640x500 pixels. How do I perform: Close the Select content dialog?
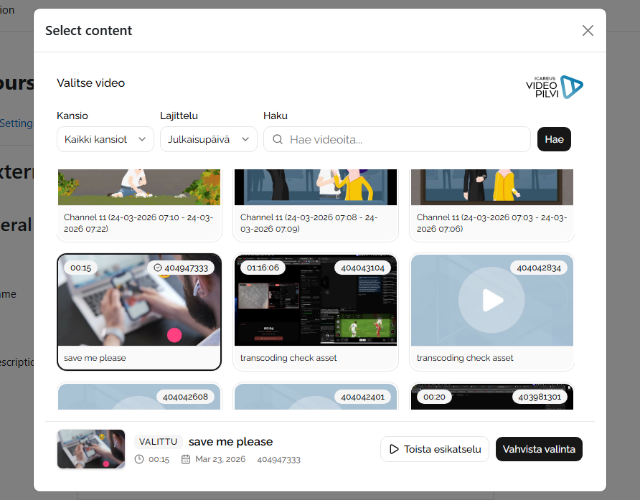588,30
